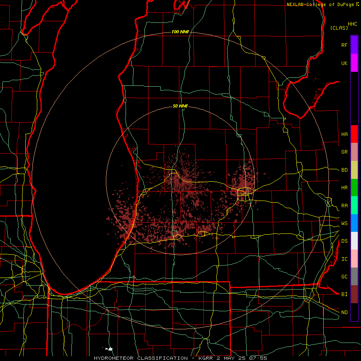
Task: Click the 'GC' legend label
Action: click(x=345, y=277)
